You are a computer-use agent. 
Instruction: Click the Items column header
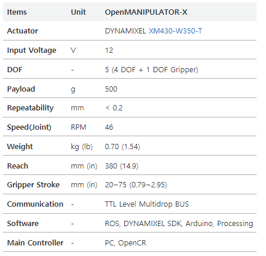[x=17, y=12]
